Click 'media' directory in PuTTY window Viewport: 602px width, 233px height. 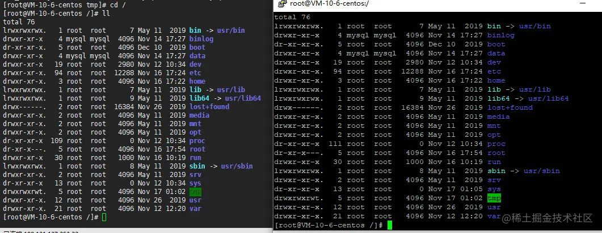[498, 116]
